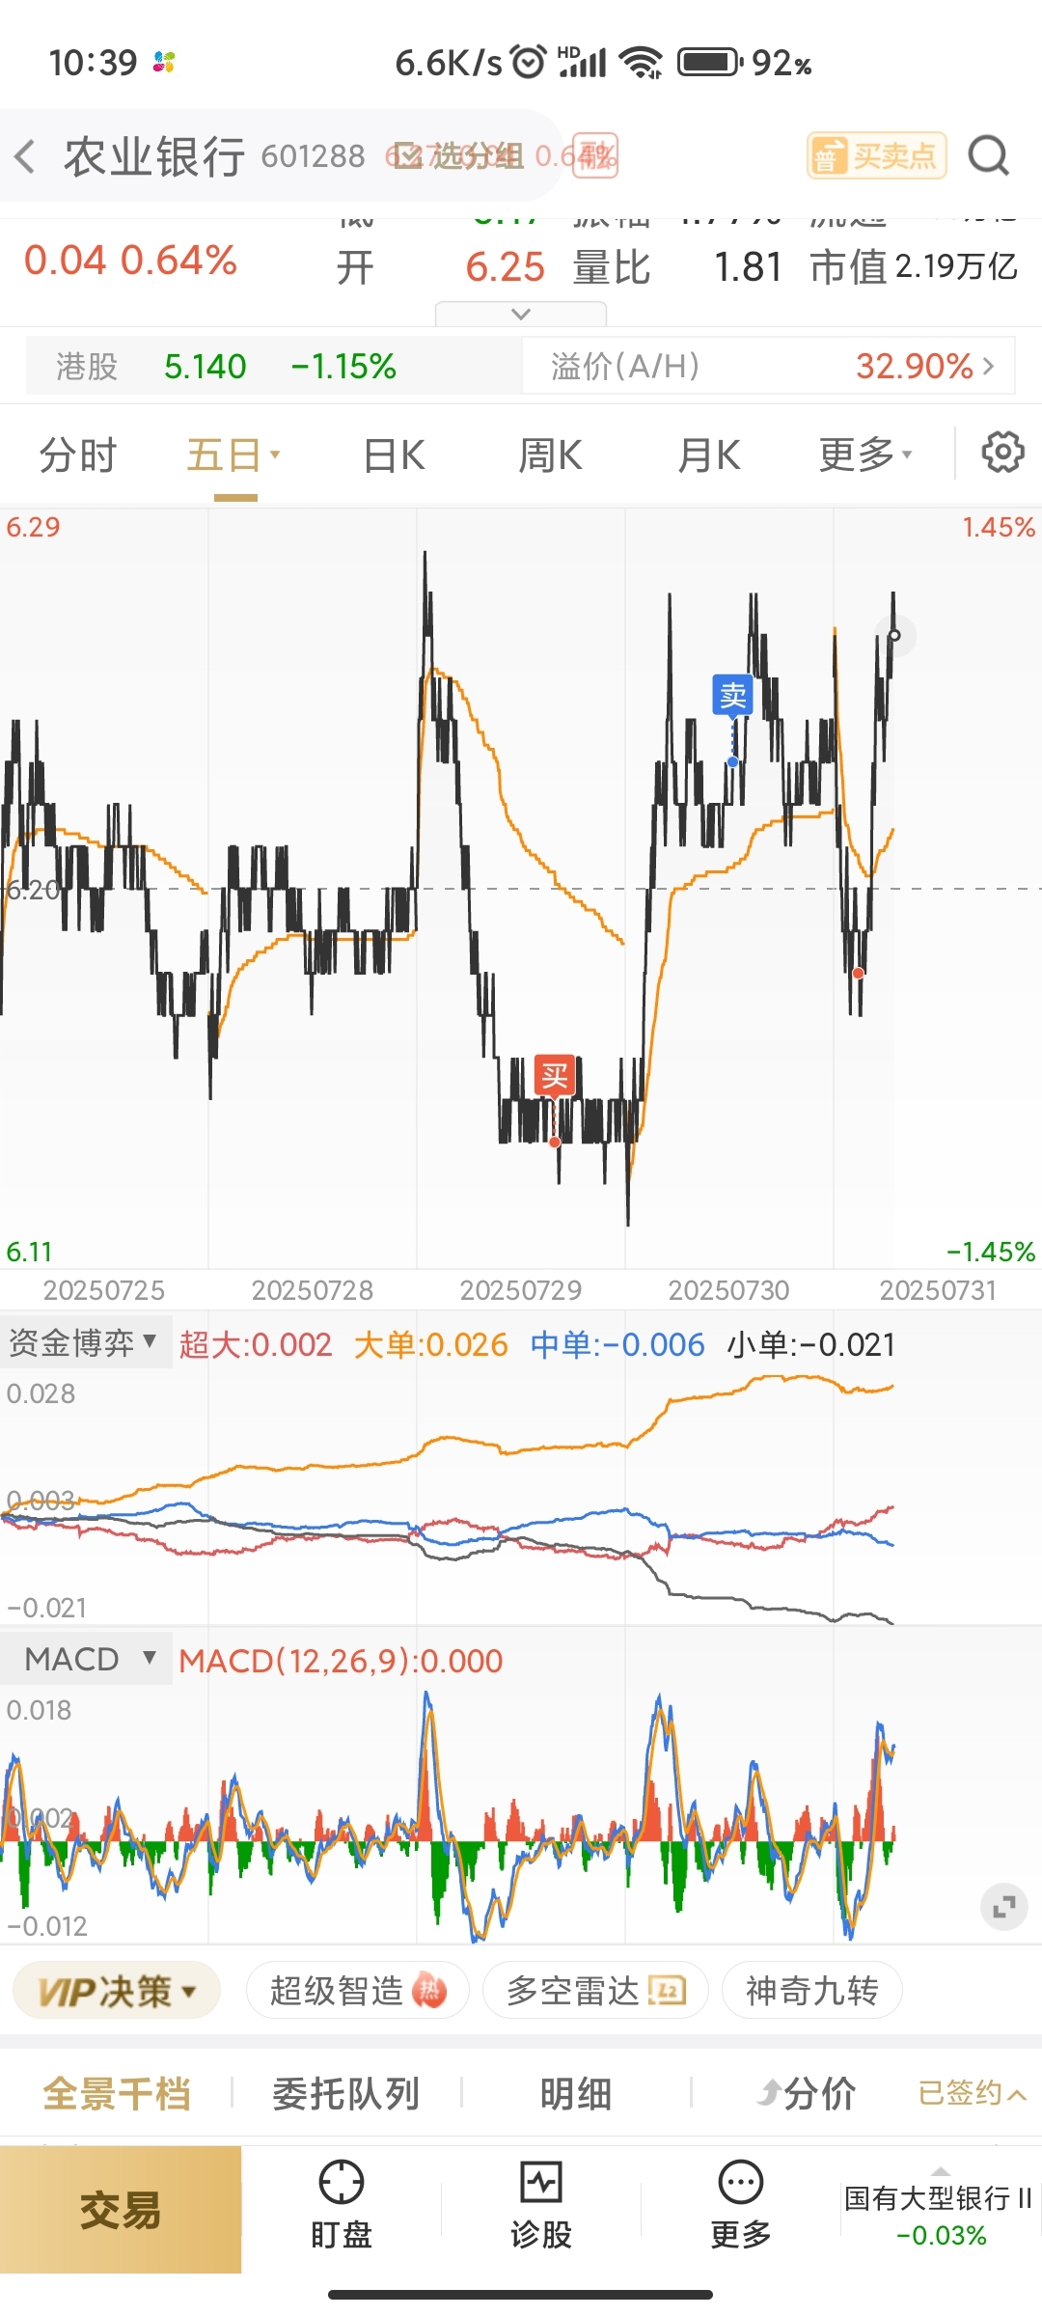The image size is (1042, 2316).
Task: Select the 多空雷达 indicator chip
Action: [595, 1991]
